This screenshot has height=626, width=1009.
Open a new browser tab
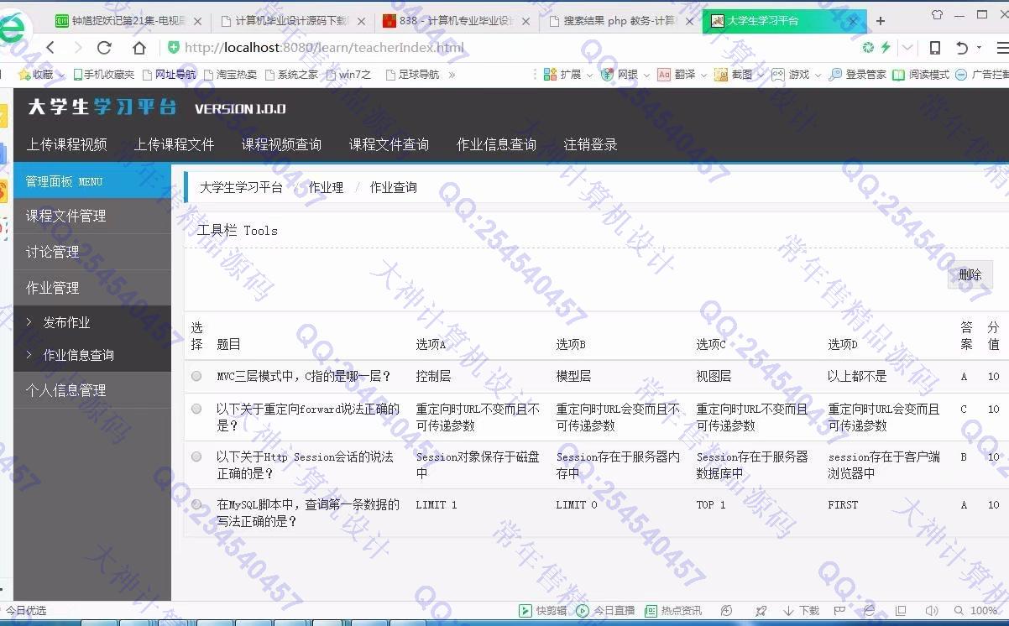coord(881,21)
